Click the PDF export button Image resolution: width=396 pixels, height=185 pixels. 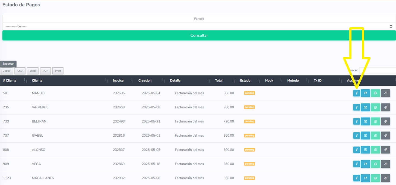click(45, 71)
